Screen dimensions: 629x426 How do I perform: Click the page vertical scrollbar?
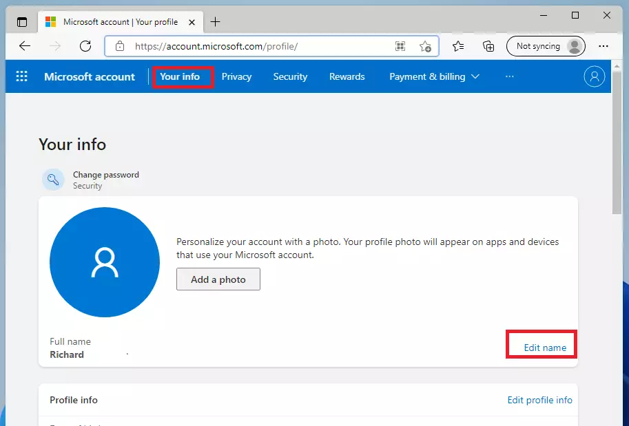tap(617, 142)
